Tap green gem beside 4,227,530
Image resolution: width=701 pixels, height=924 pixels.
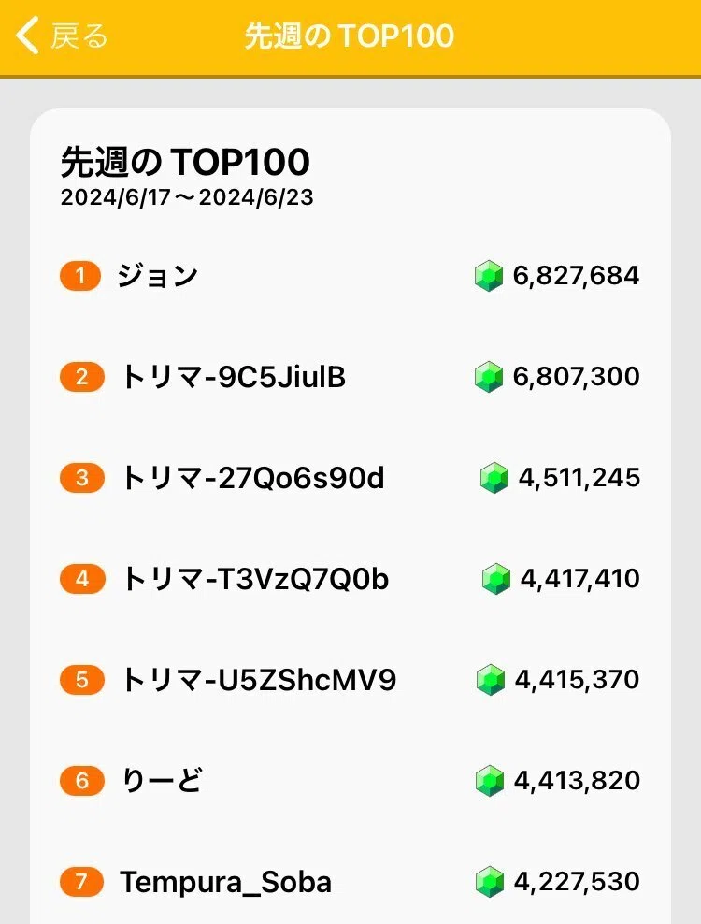490,882
